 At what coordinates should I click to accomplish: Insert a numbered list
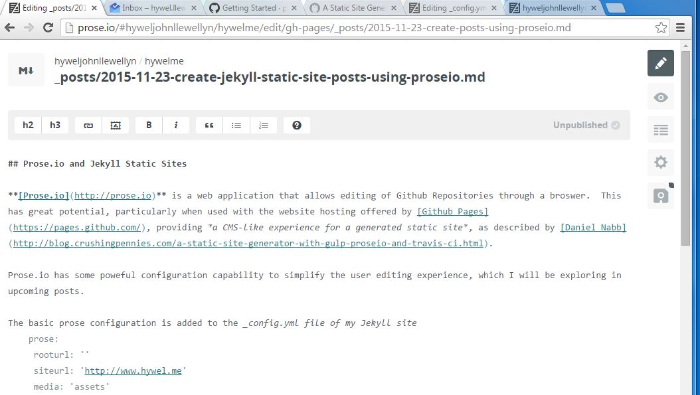(x=264, y=125)
